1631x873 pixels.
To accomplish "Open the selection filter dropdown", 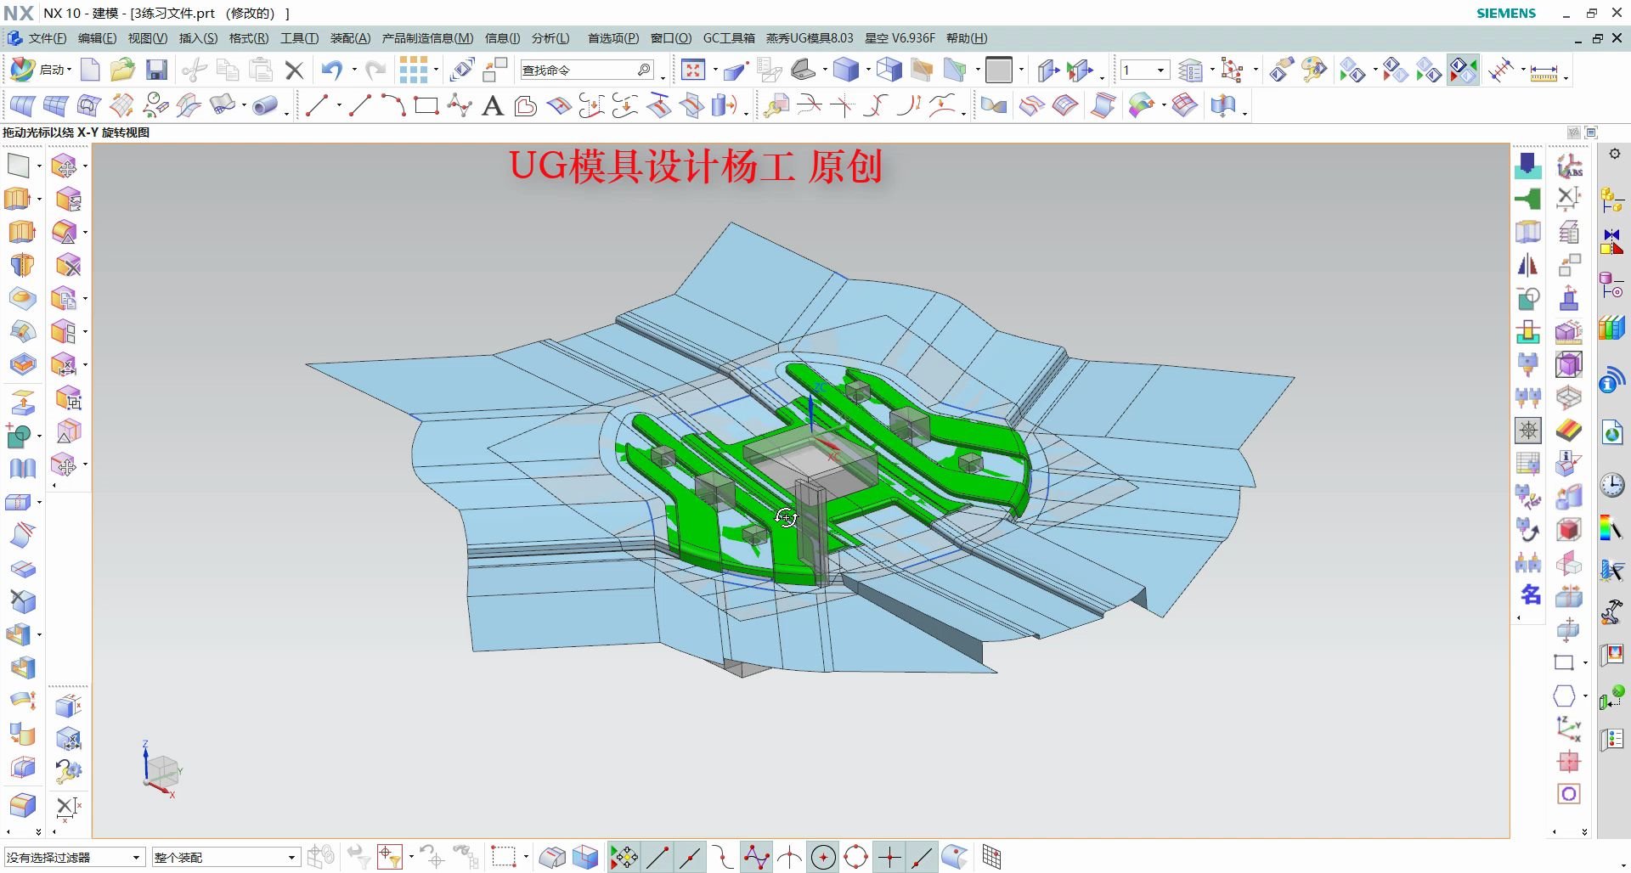I will (x=136, y=858).
